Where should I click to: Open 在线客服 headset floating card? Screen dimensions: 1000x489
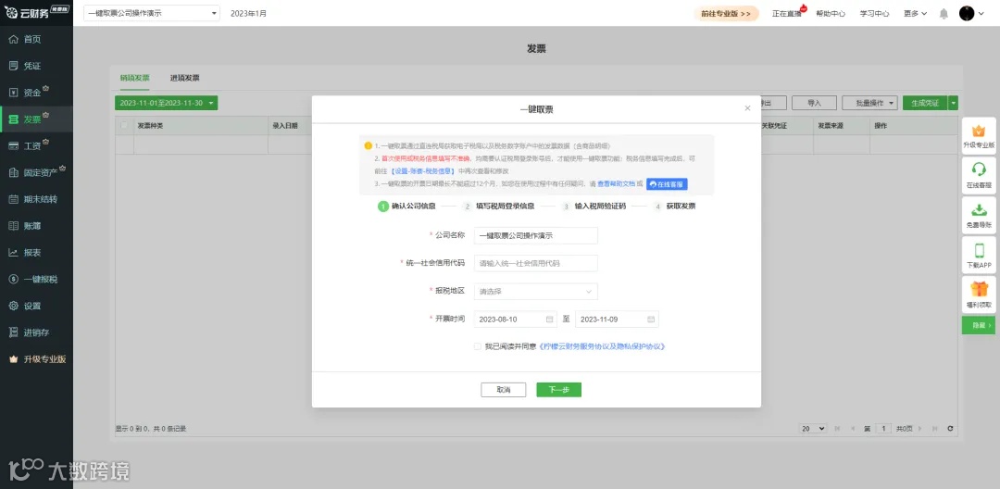click(979, 175)
